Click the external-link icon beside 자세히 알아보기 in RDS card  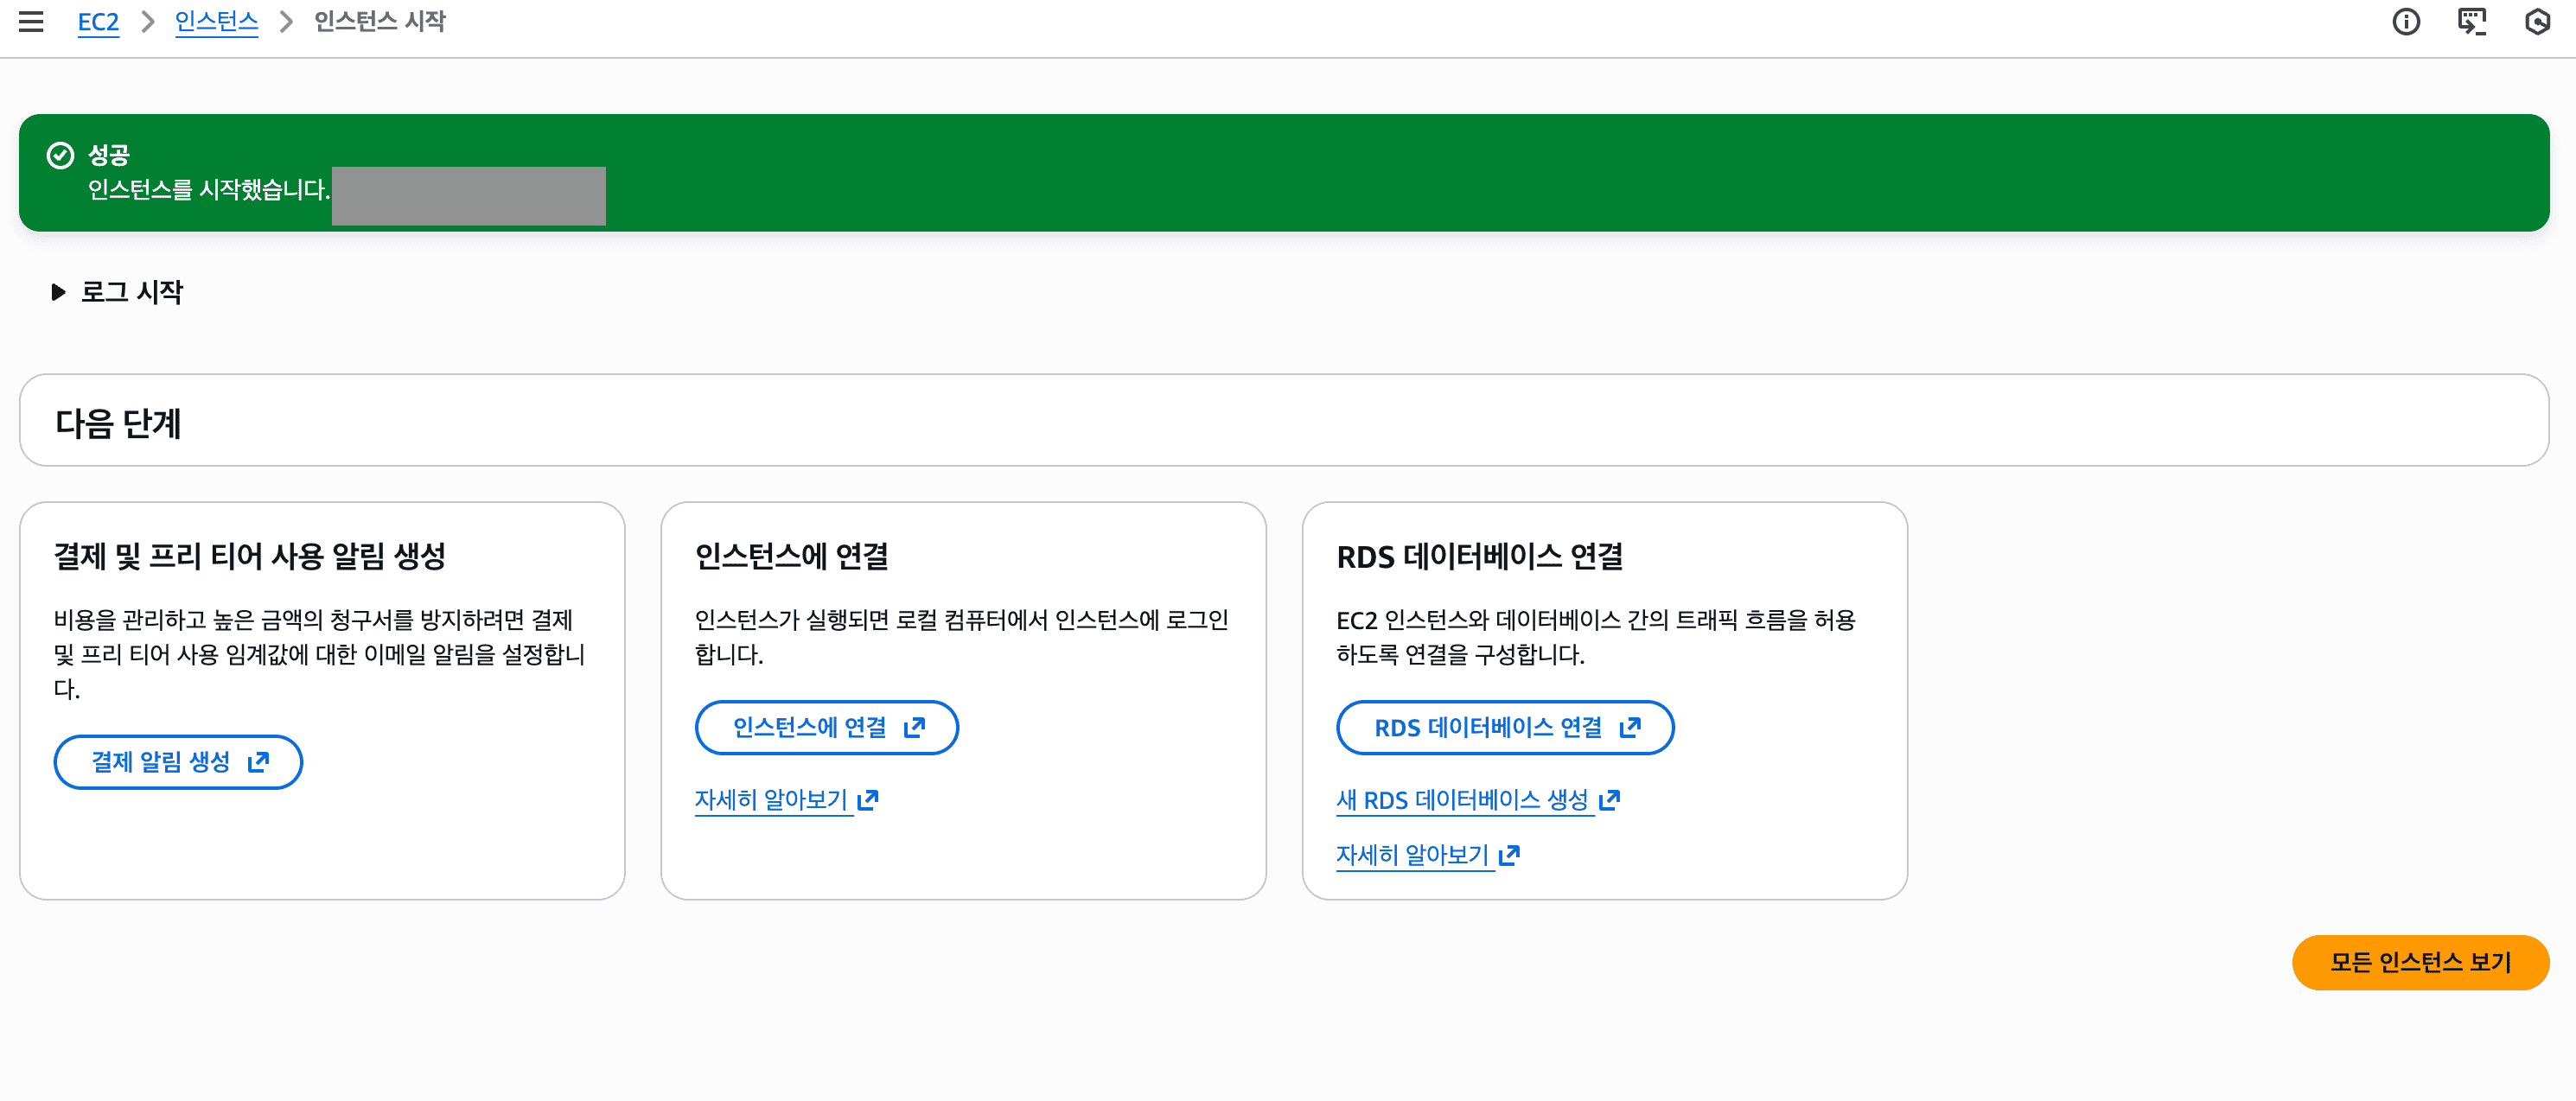1510,854
